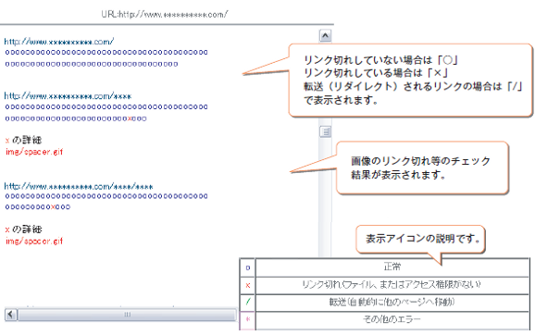Click the vertical scrollbar thumb
535x335 pixels.
[325, 131]
